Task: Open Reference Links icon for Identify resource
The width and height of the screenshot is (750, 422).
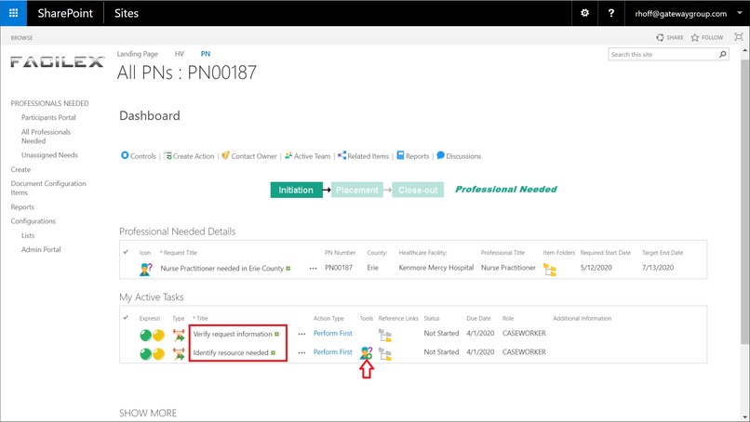Action: (x=385, y=354)
